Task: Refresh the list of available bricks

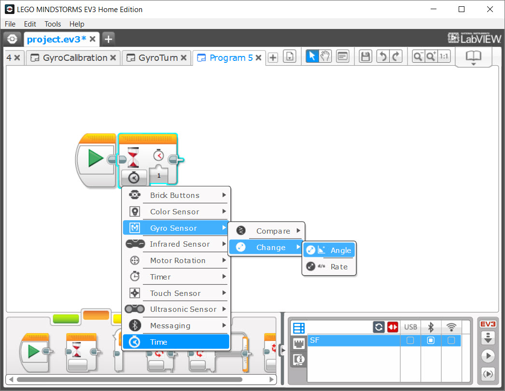Action: coord(379,327)
